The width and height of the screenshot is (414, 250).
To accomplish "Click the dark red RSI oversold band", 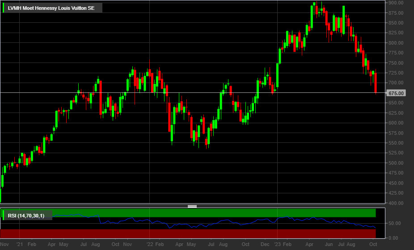I will click(188, 233).
